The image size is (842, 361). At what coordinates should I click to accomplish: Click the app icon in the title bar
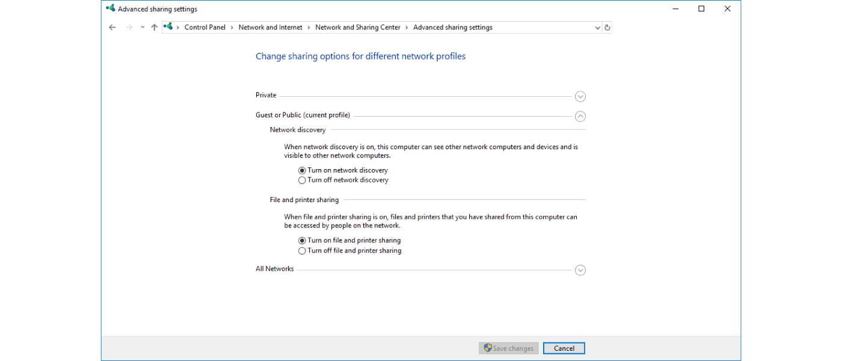[x=109, y=8]
